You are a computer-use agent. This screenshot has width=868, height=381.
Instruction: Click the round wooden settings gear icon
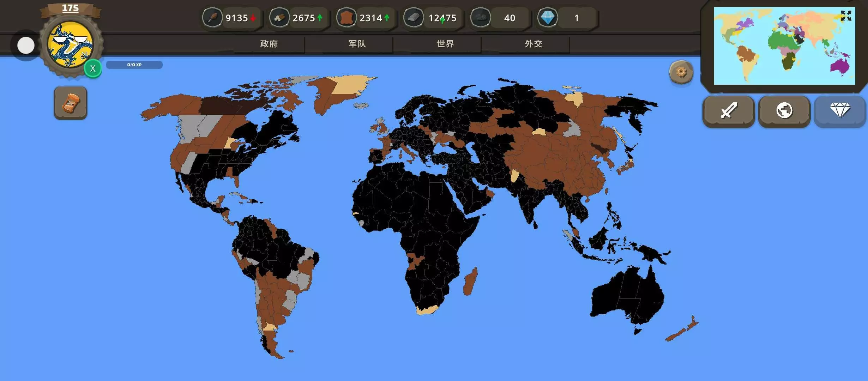pyautogui.click(x=681, y=72)
